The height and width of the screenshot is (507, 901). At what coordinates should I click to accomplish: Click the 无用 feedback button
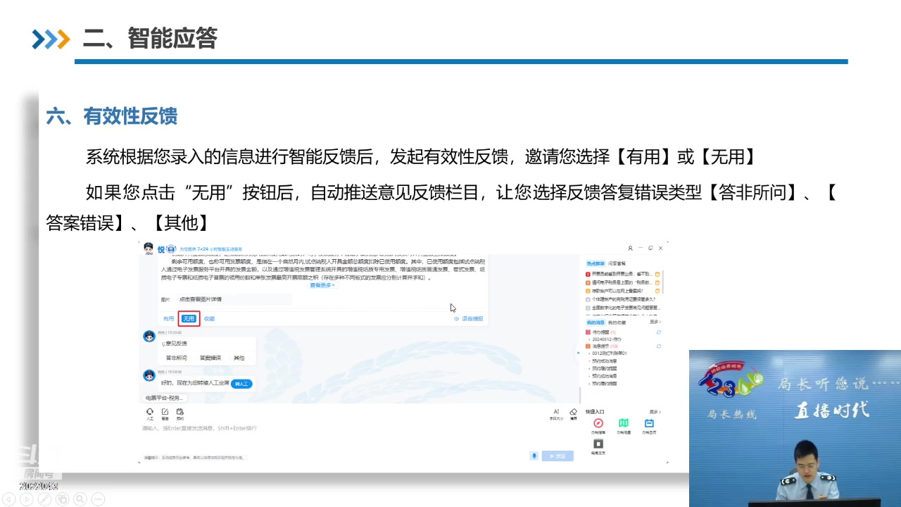[x=189, y=319]
